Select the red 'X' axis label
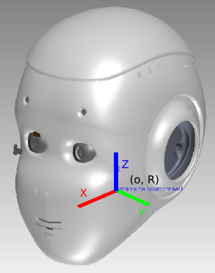Viewport: 215px width, 273px height. click(83, 193)
